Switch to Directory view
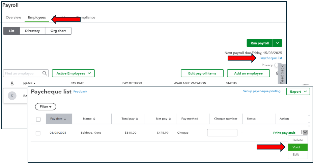The image size is (315, 165). coord(32,31)
